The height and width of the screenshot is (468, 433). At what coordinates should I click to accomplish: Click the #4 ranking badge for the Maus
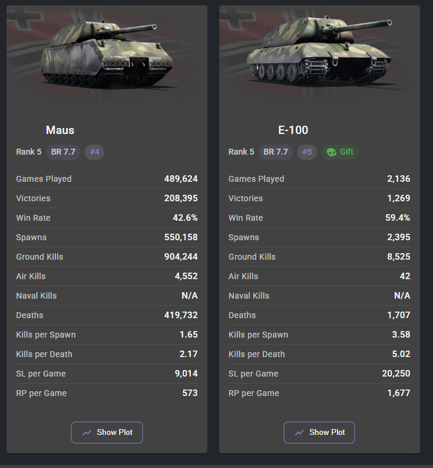(x=94, y=152)
